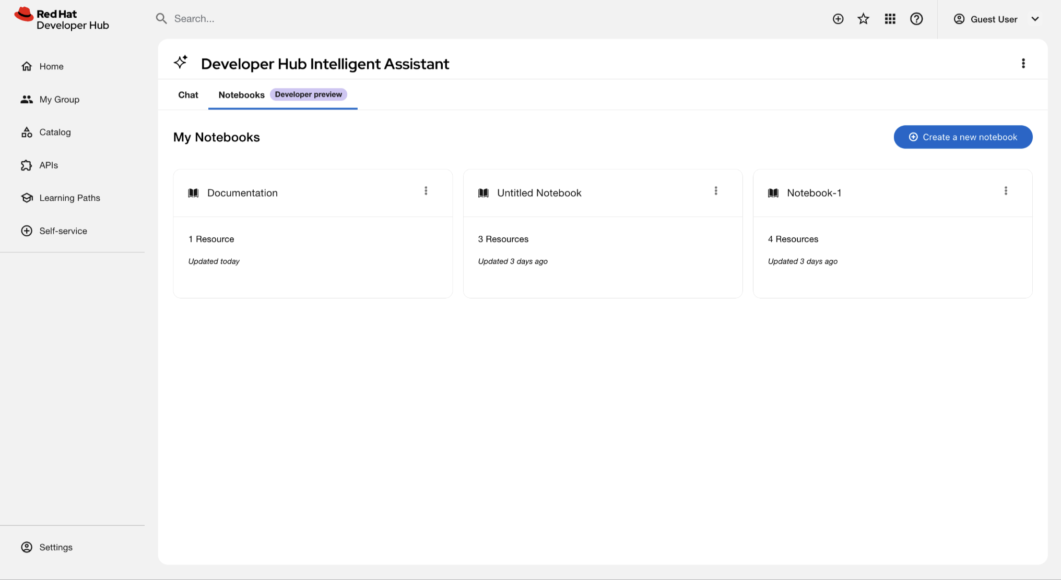Click the Developer Hub Intelligent Assistant title
Screen dimensions: 1061x580
coord(325,64)
